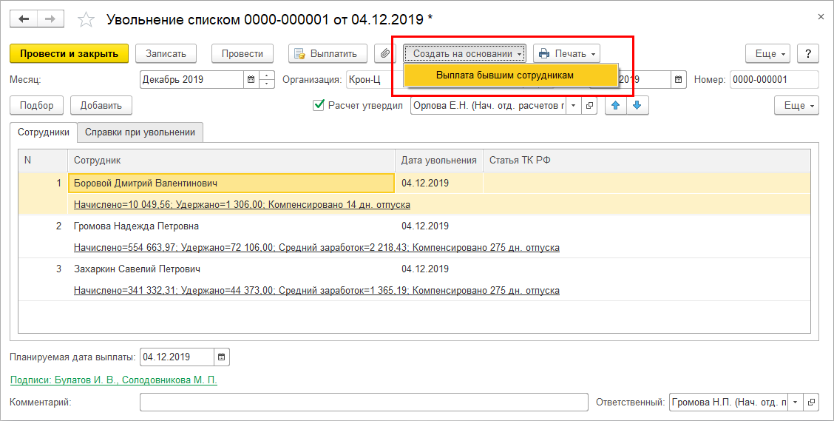Click the month stepper spinner
Viewport: 834px width, 421px height.
[267, 79]
